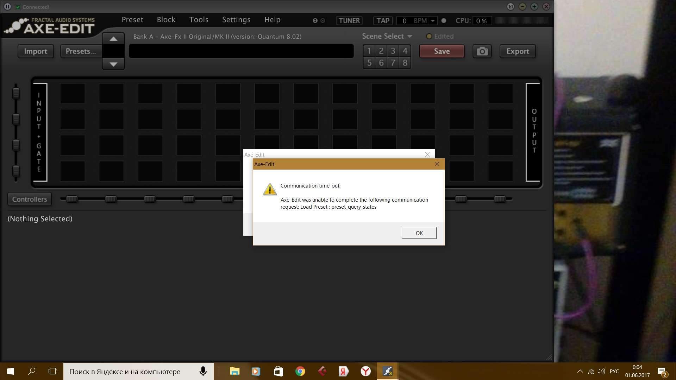Open Chrome from the taskbar
Screen dimensions: 676x380
pos(300,371)
